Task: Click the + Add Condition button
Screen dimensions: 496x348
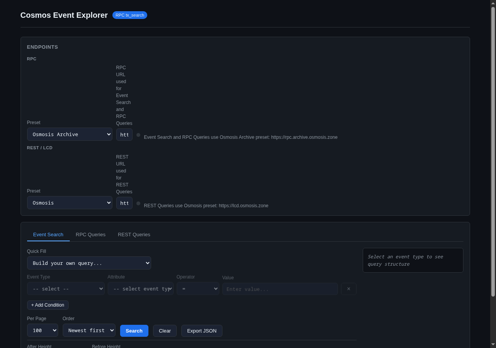Action: pyautogui.click(x=48, y=305)
